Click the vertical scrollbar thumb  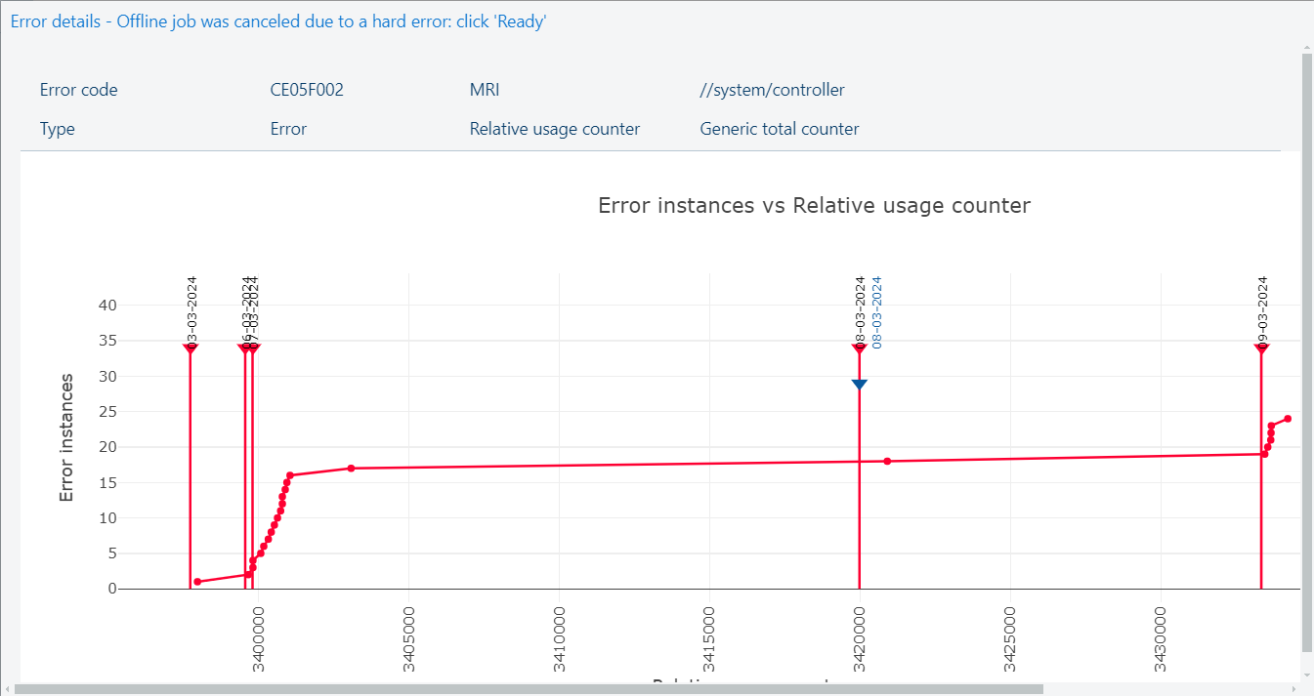1307,351
